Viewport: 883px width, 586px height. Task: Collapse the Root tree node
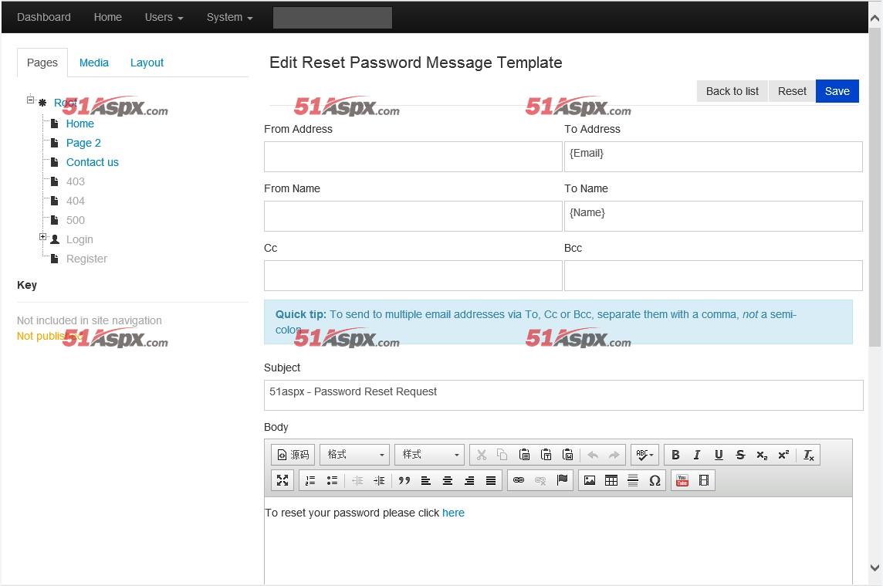click(x=30, y=100)
